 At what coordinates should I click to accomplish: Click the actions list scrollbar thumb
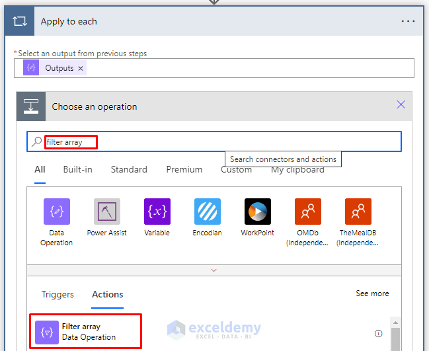(395, 339)
